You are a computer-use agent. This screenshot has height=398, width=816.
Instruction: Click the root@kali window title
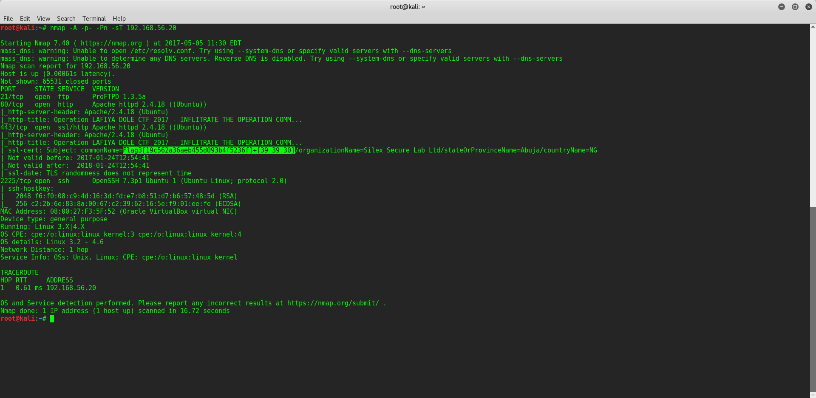point(408,7)
